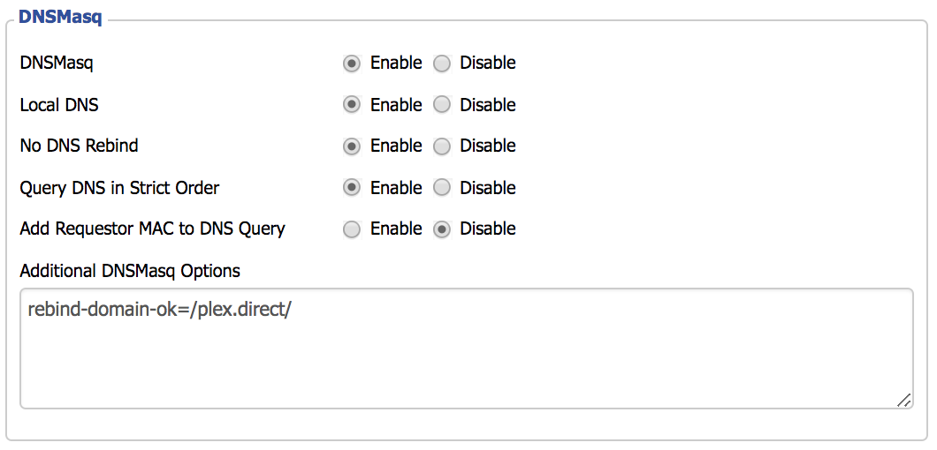Click the textarea resize handle corner

(904, 401)
